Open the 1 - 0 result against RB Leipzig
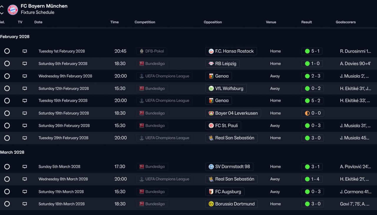The image size is (377, 215). pyautogui.click(x=312, y=63)
